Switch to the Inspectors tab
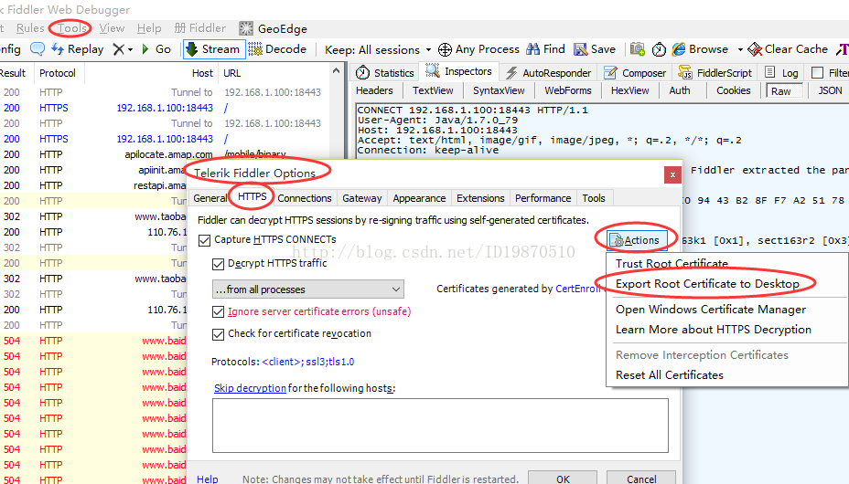849x484 pixels. click(458, 71)
